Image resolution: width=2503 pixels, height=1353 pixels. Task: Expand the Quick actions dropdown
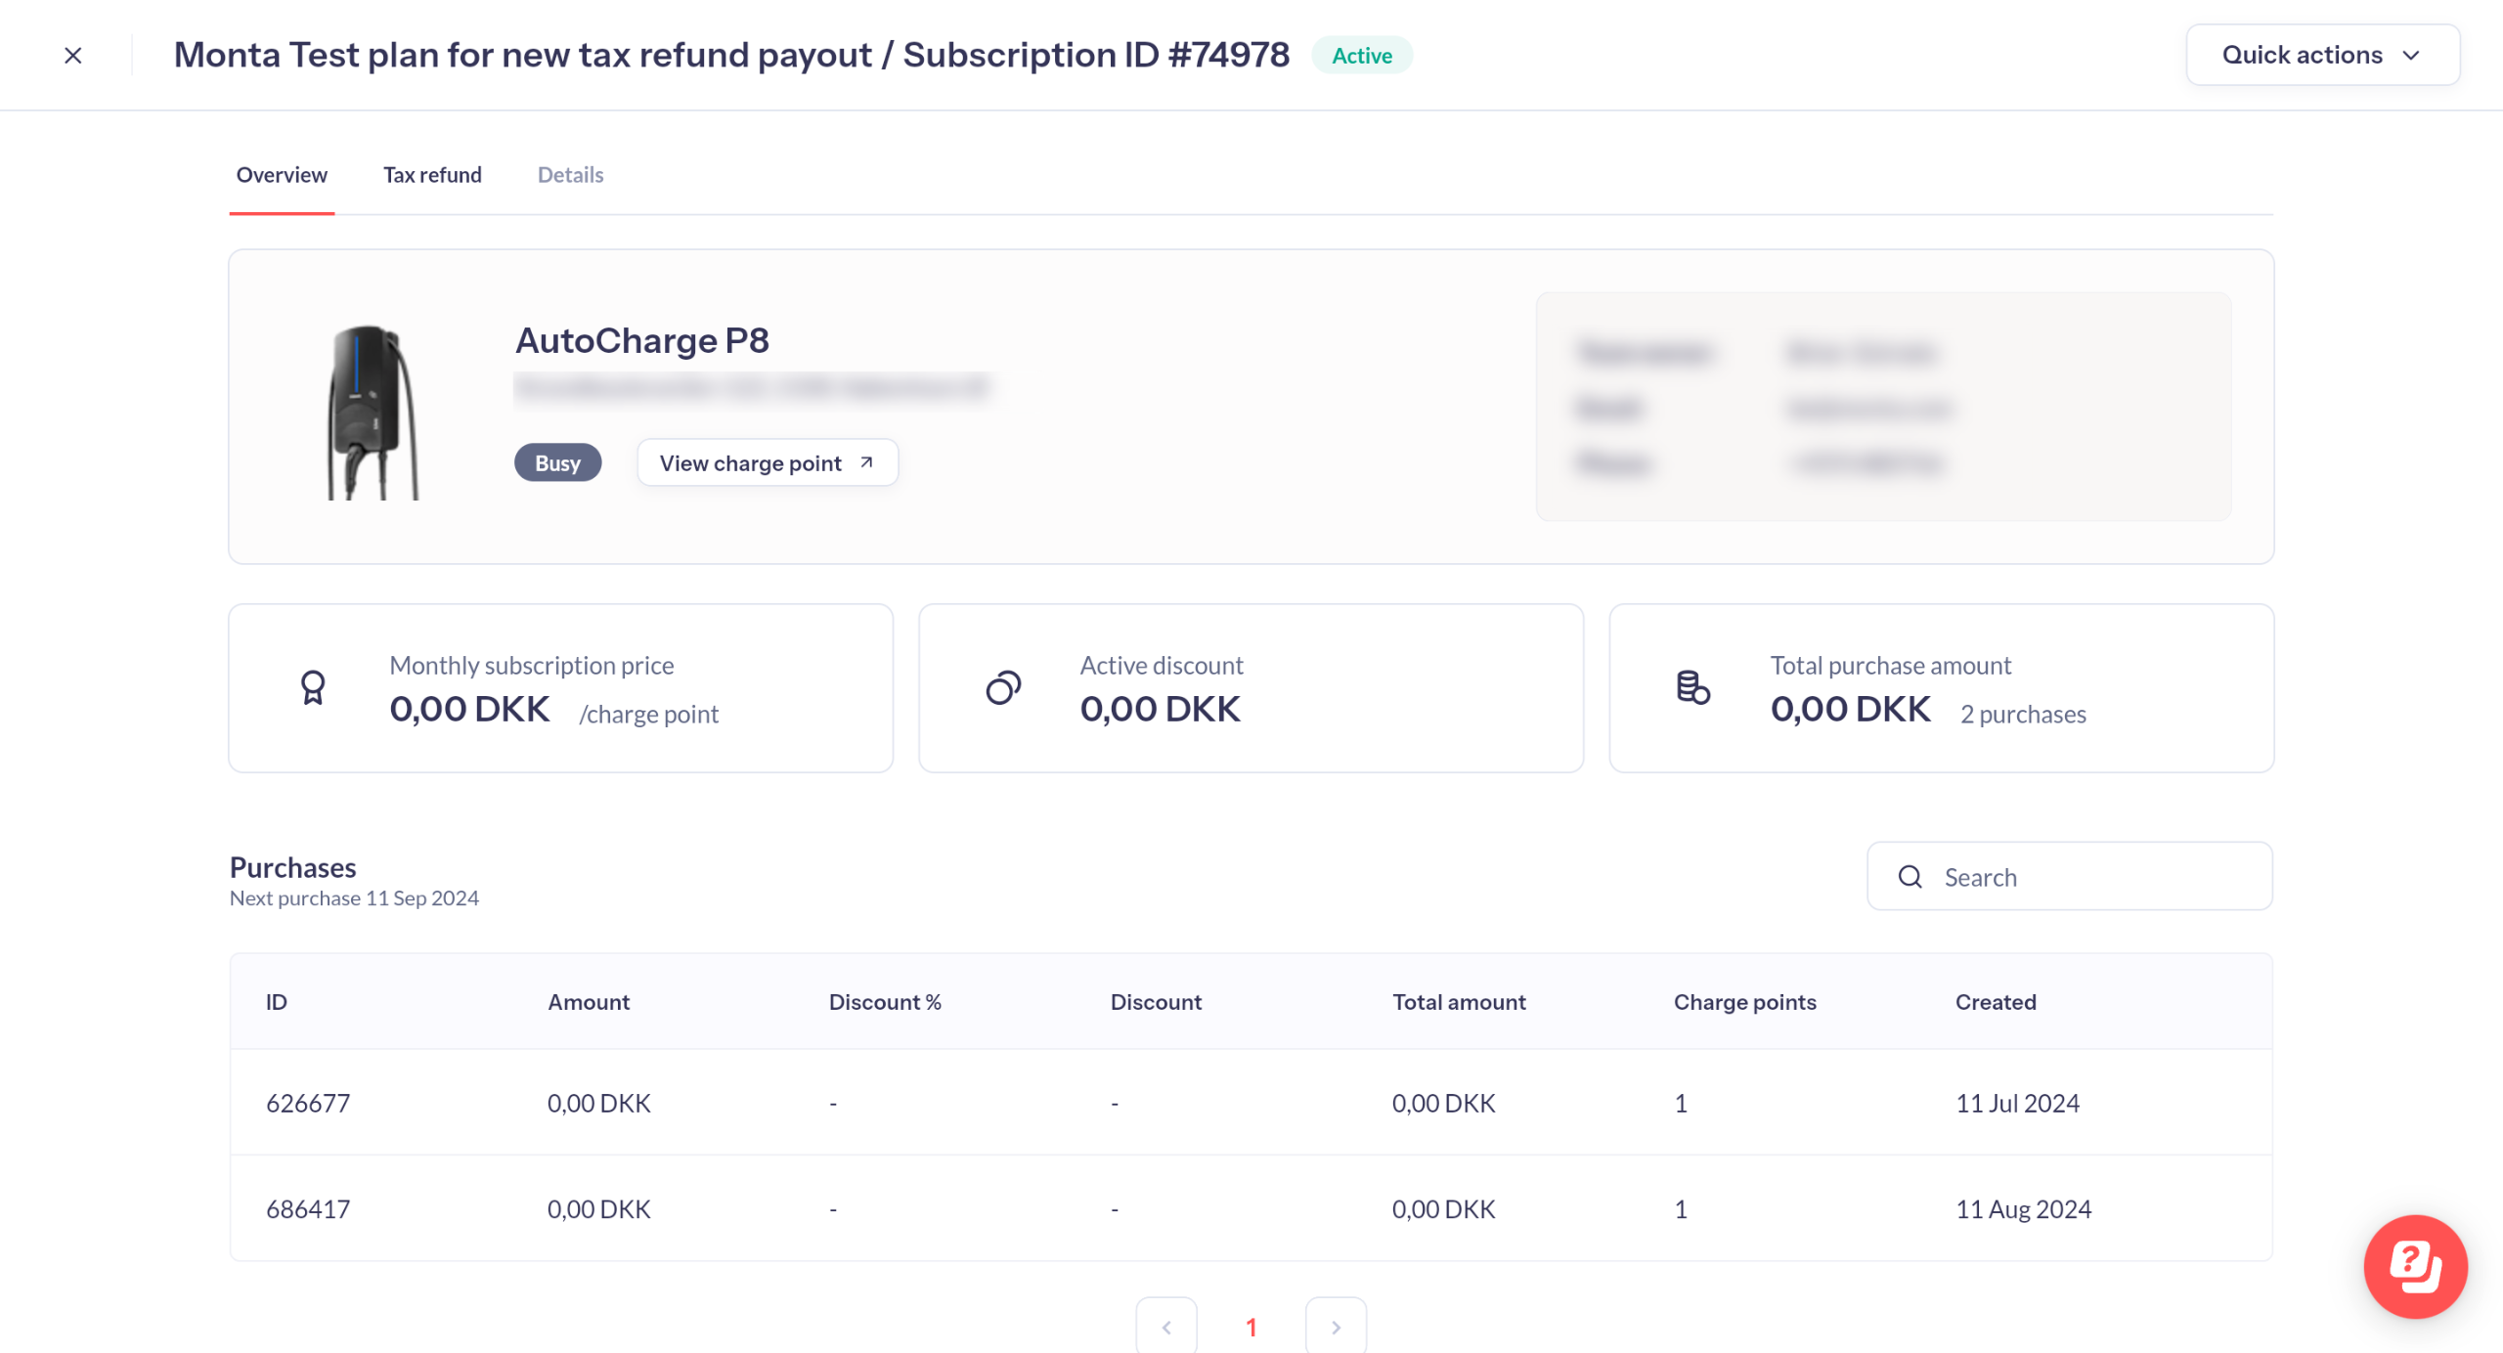point(2322,56)
